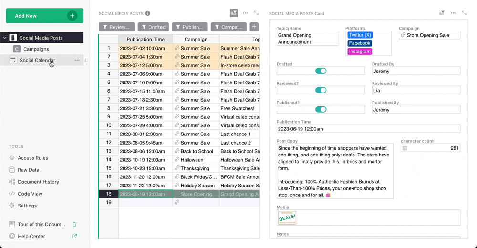
Task: Expand the Social Media Posts table widget
Action: click(257, 13)
